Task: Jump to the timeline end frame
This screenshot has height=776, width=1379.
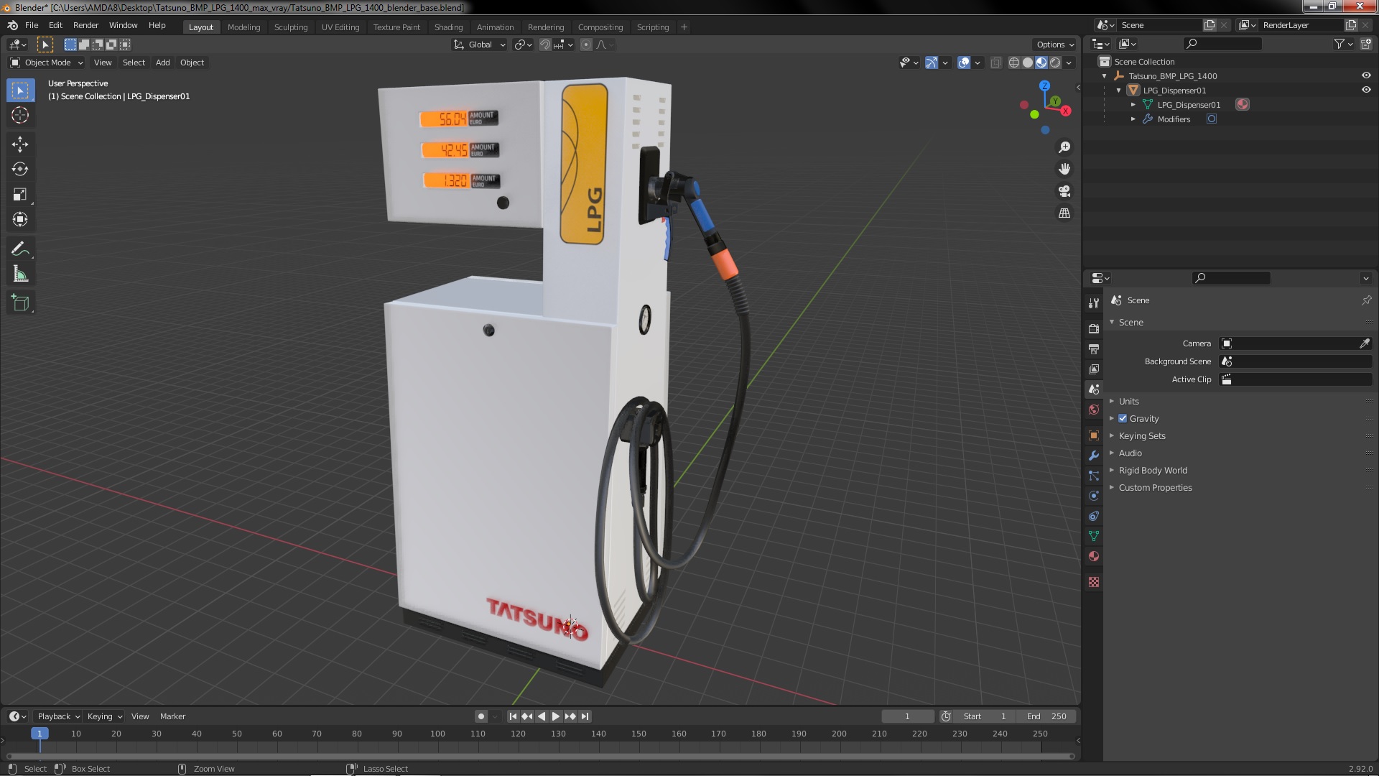Action: [585, 716]
